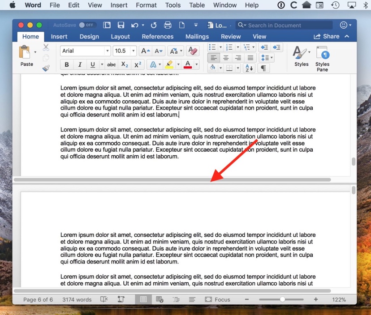Click the Decrease Indent icon
Screen dimensions: 371x315
264,47
